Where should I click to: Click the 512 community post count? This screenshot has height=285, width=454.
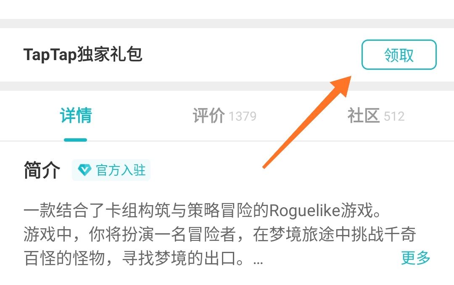click(394, 116)
